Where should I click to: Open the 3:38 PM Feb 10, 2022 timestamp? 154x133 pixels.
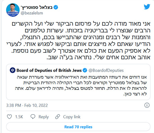click(x=27, y=106)
